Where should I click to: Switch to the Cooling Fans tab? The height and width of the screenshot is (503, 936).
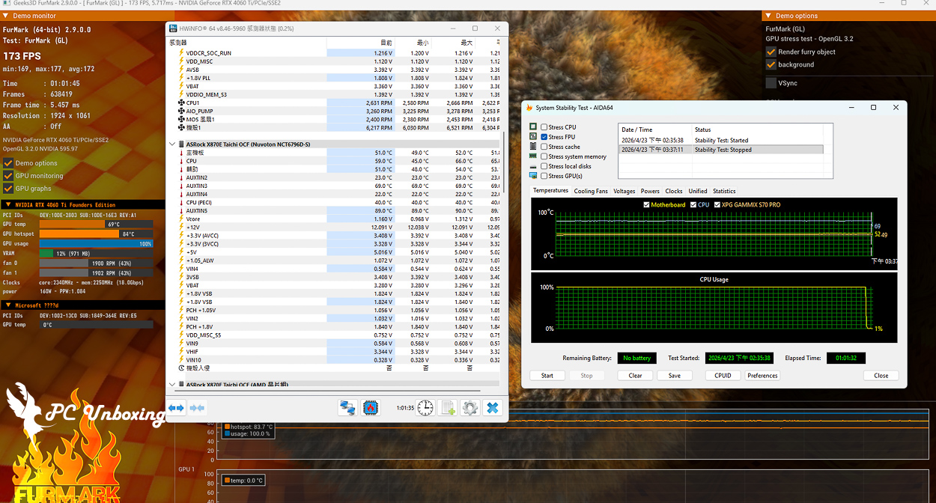coord(591,191)
